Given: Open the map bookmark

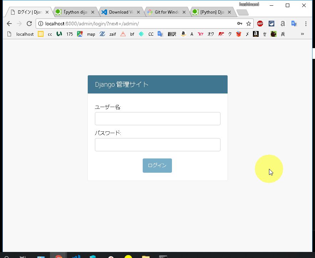Looking at the screenshot, I should 86,34.
